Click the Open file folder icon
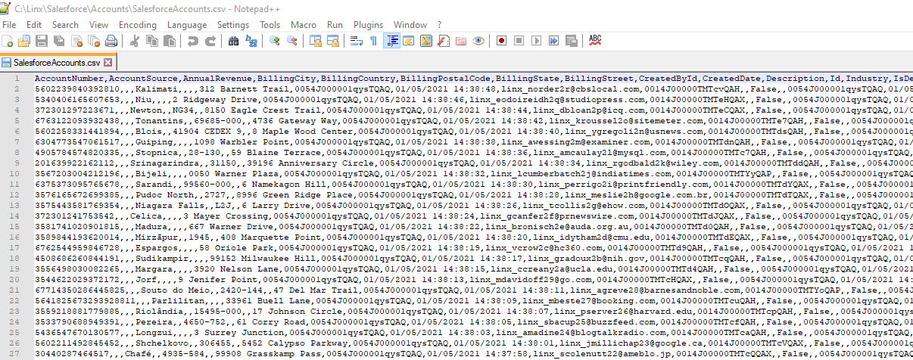 25,41
